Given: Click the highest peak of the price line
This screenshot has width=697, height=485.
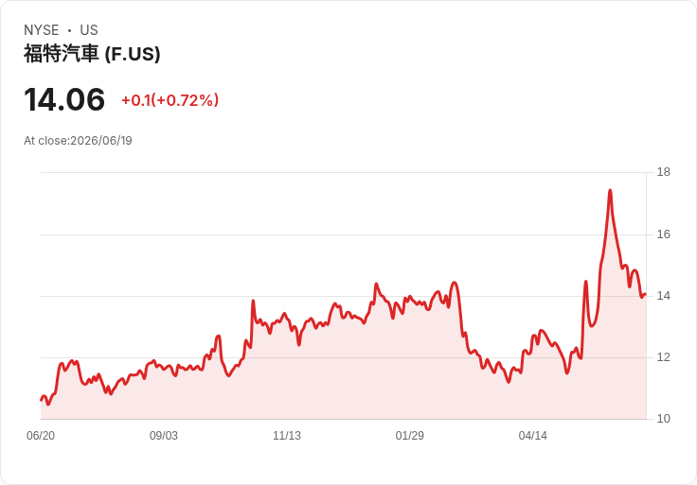Looking at the screenshot, I should (610, 190).
